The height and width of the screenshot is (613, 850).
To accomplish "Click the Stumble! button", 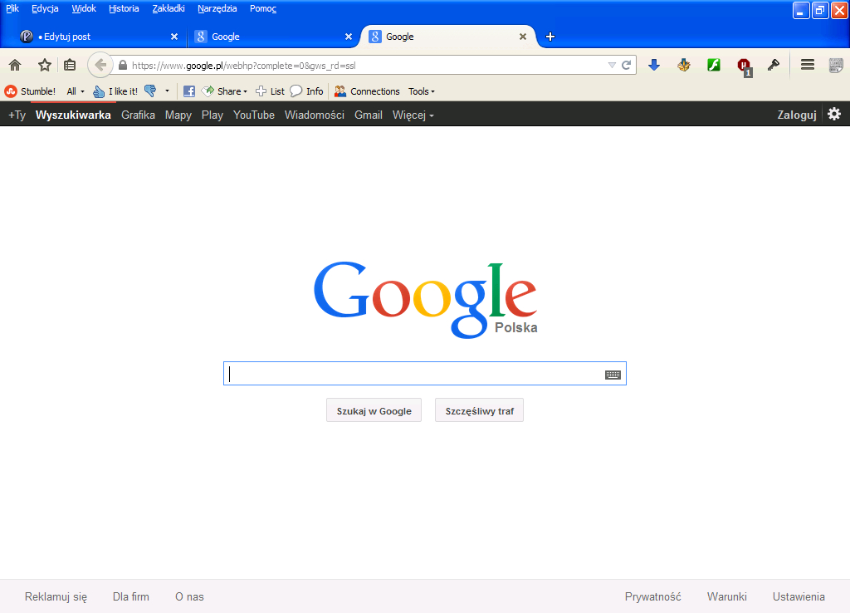I will click(x=31, y=91).
